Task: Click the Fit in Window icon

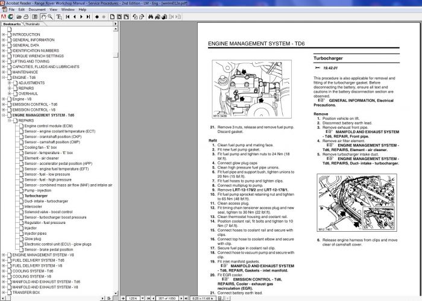Action: (119, 17)
